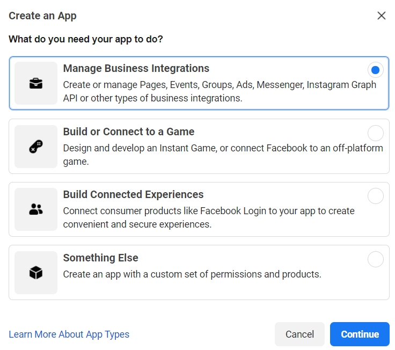The width and height of the screenshot is (395, 350).
Task: Click the Manage Business Integrations title
Action: 136,69
